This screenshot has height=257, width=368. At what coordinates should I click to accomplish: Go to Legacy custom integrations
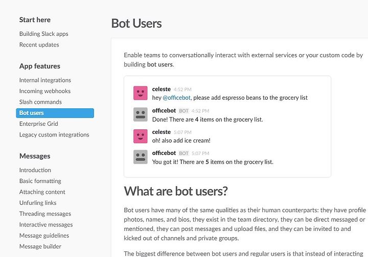tap(54, 135)
